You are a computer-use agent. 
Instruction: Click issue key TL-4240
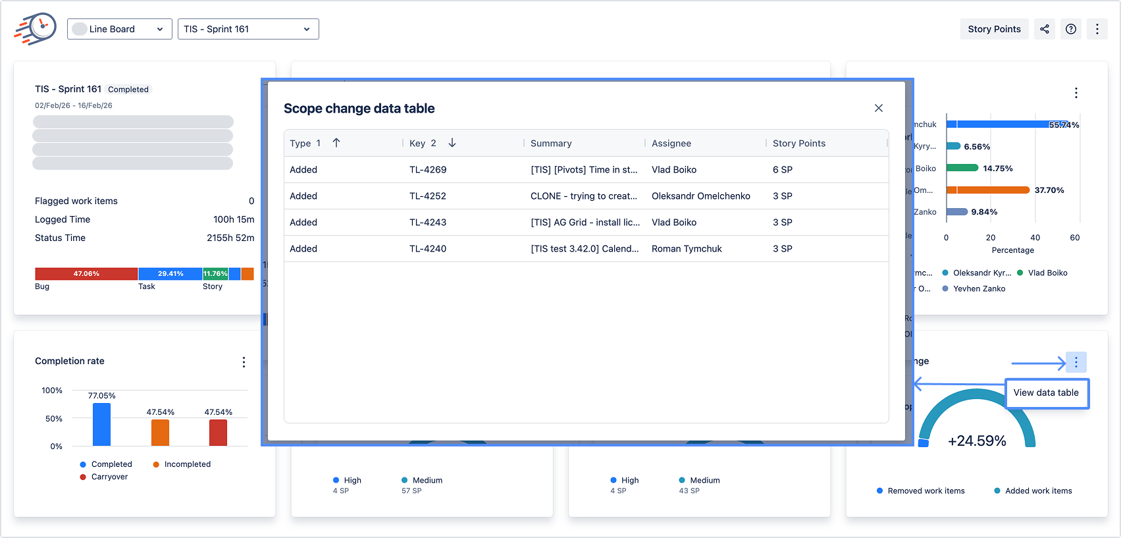[x=428, y=249]
